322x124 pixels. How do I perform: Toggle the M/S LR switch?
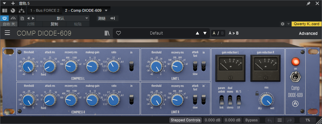point(238,100)
